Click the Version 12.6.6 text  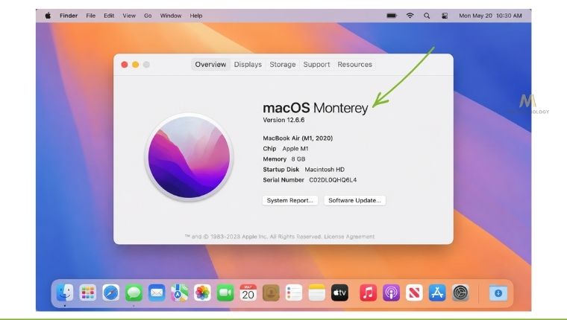coord(283,120)
